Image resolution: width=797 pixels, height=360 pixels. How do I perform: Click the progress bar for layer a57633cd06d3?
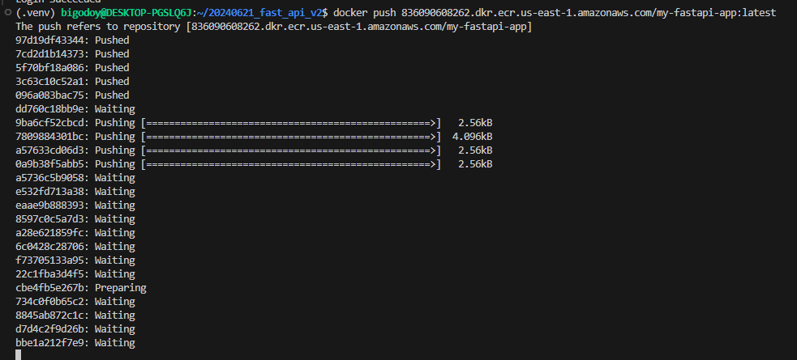coord(290,150)
